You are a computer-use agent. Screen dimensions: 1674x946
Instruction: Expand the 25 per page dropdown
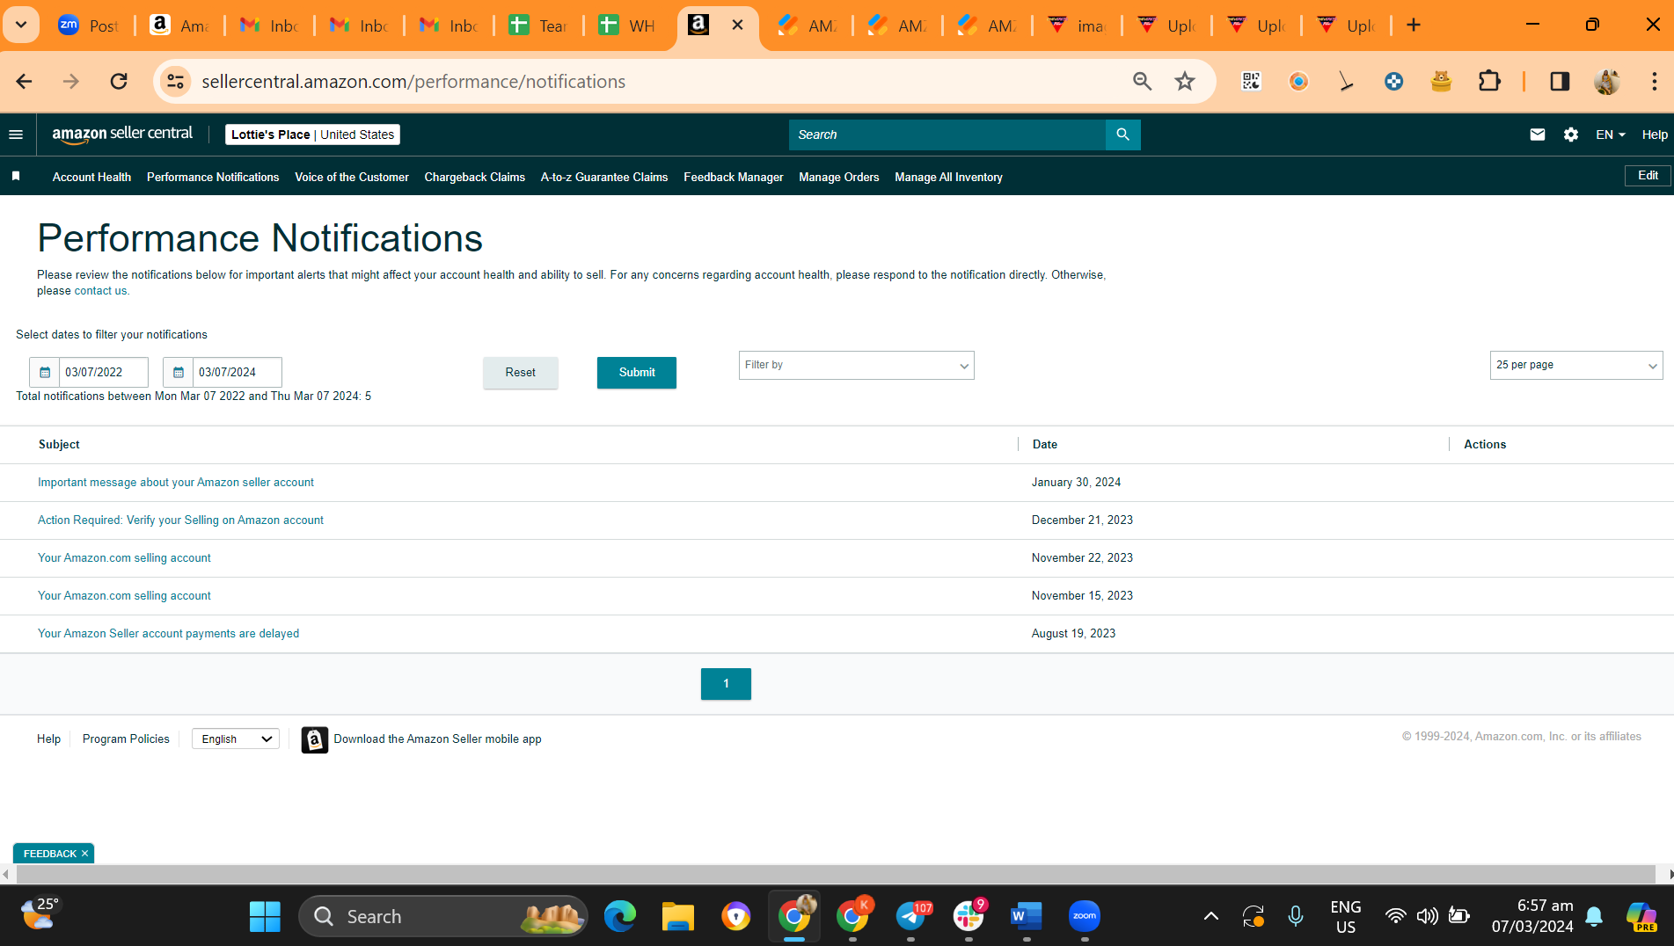pos(1576,366)
